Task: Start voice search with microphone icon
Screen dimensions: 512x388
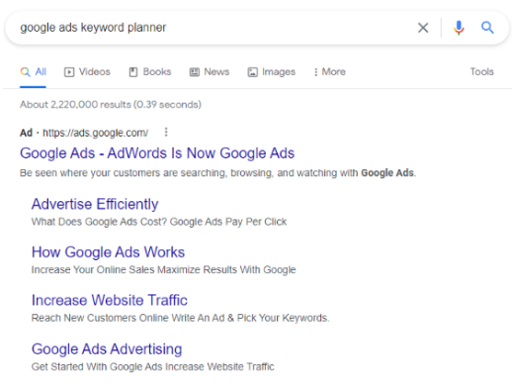Action: (x=459, y=28)
